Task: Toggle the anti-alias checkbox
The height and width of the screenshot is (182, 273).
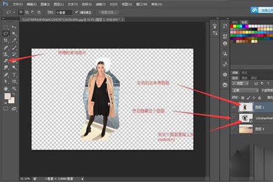Action: click(76, 12)
